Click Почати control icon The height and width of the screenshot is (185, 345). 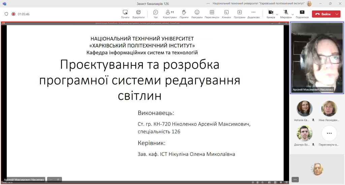click(x=125, y=14)
